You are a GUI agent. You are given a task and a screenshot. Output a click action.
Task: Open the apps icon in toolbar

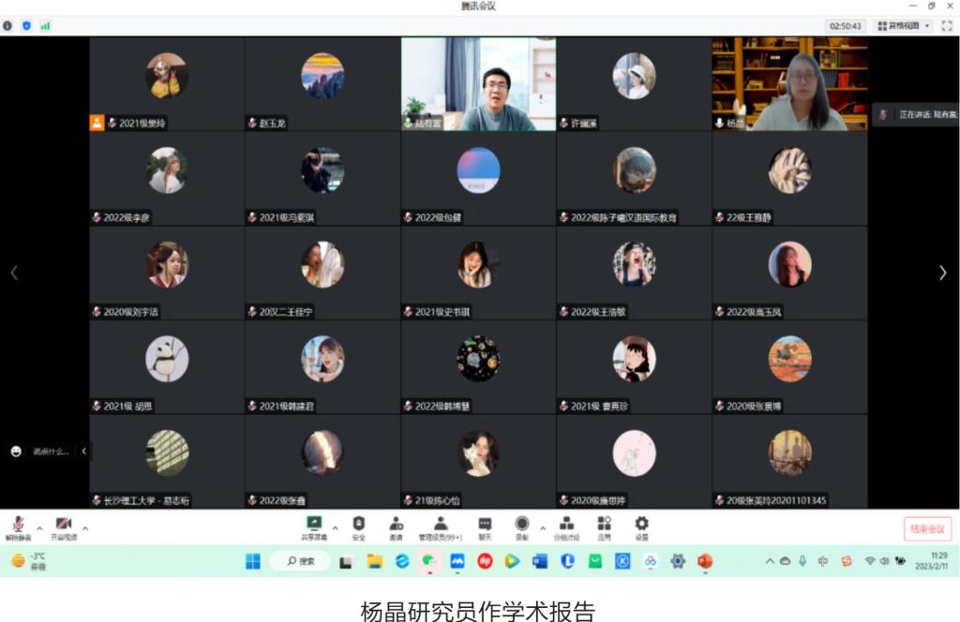(x=604, y=525)
